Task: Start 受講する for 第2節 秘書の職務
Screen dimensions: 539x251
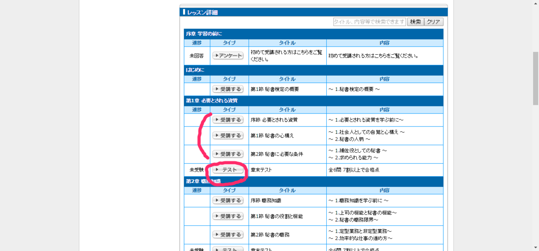Action: click(x=228, y=235)
